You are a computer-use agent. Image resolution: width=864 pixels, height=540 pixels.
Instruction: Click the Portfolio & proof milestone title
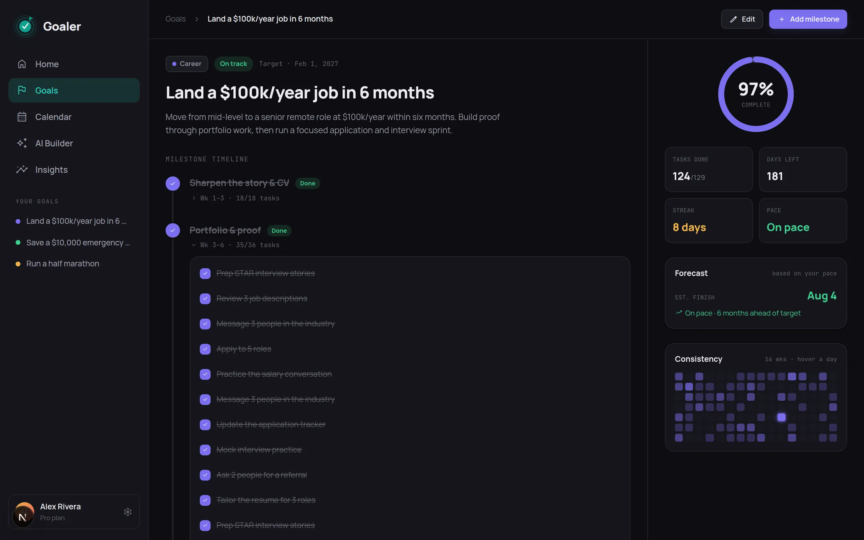click(225, 230)
